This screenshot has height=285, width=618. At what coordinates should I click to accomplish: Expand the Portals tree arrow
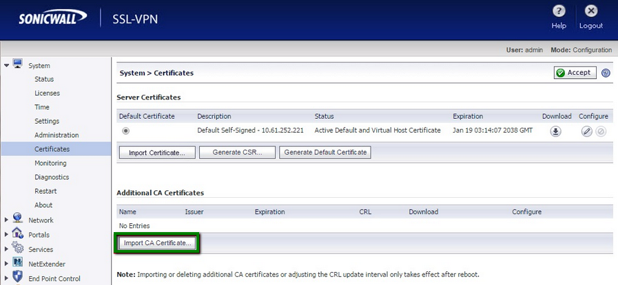click(x=6, y=235)
